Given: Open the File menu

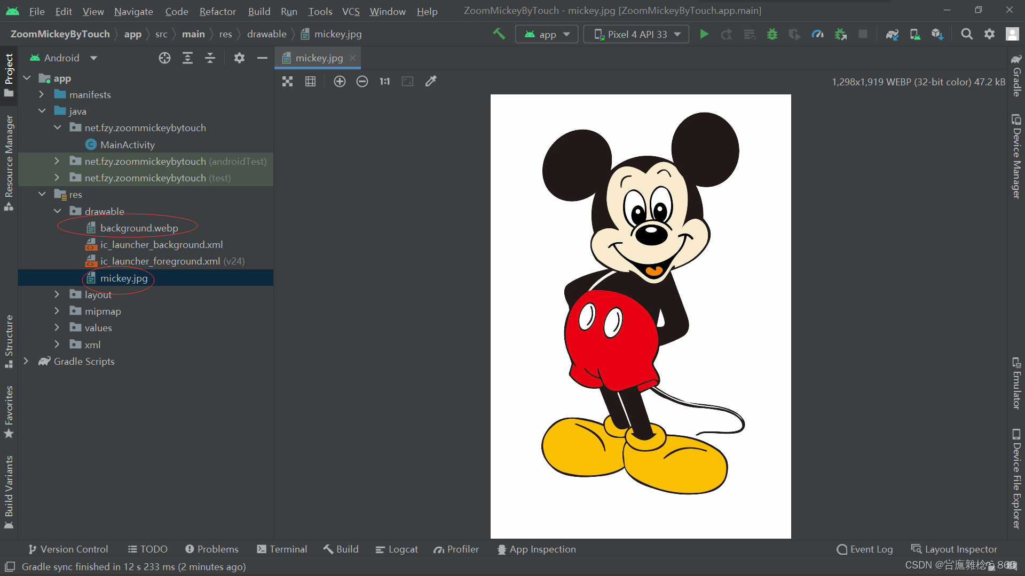Looking at the screenshot, I should [x=36, y=11].
